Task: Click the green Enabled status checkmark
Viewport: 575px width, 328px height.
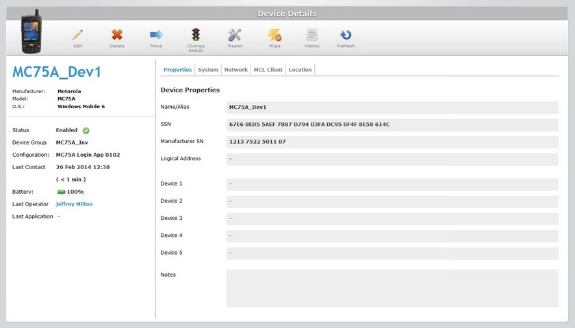Action: coord(86,131)
